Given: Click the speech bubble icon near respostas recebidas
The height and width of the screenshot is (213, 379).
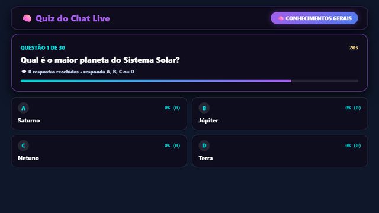Looking at the screenshot, I should tap(24, 72).
